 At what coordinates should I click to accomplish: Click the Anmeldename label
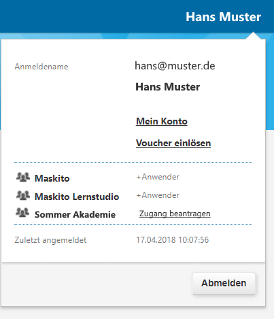[x=41, y=67]
